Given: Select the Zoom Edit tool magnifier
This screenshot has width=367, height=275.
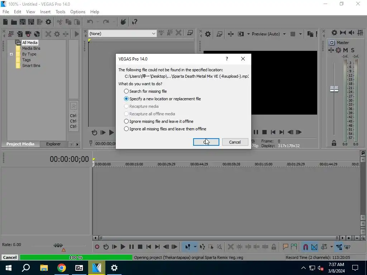Looking at the screenshot, I should pyautogui.click(x=220, y=247).
